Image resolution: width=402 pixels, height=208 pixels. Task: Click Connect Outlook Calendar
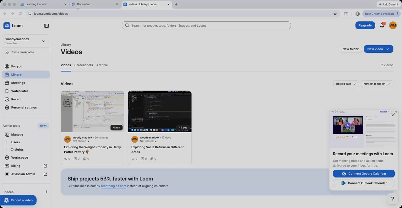click(364, 183)
